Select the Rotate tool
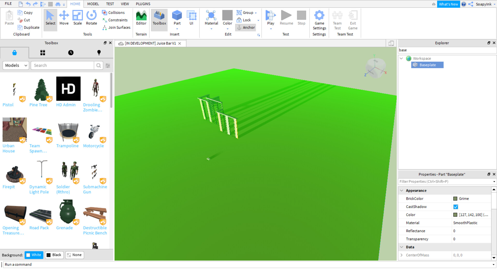497x279 pixels. coord(91,18)
